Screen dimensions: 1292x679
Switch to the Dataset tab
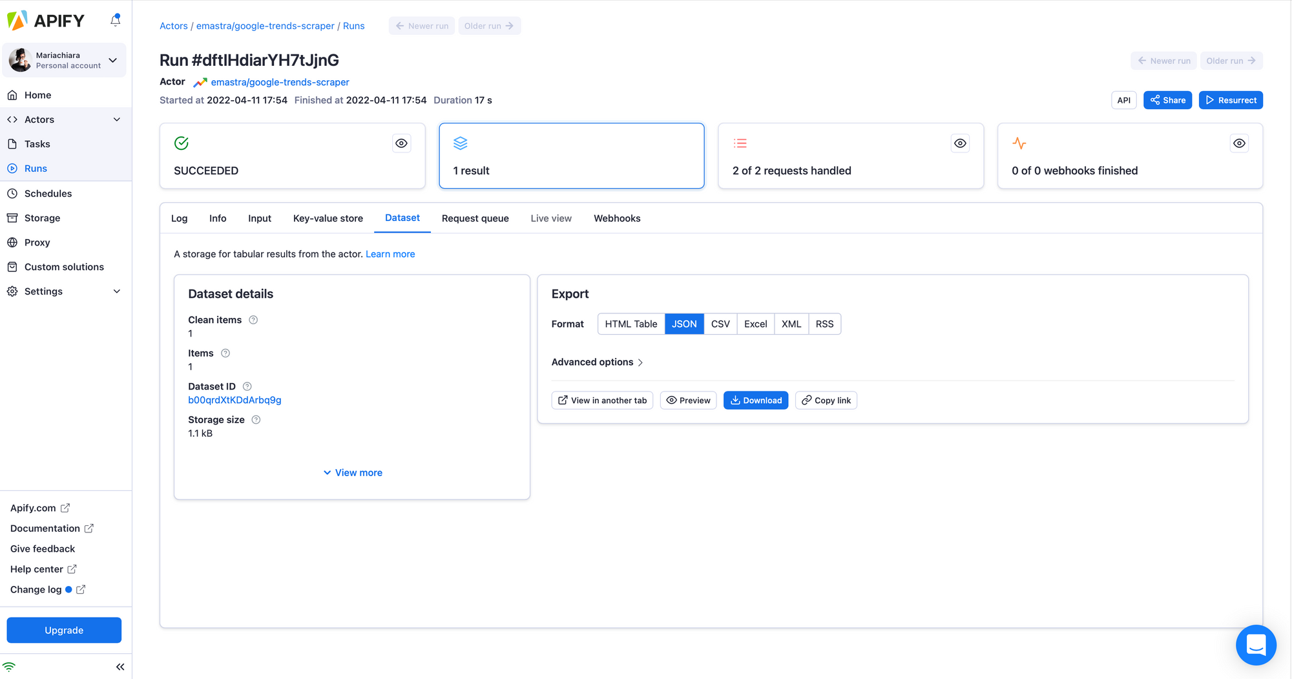[402, 218]
